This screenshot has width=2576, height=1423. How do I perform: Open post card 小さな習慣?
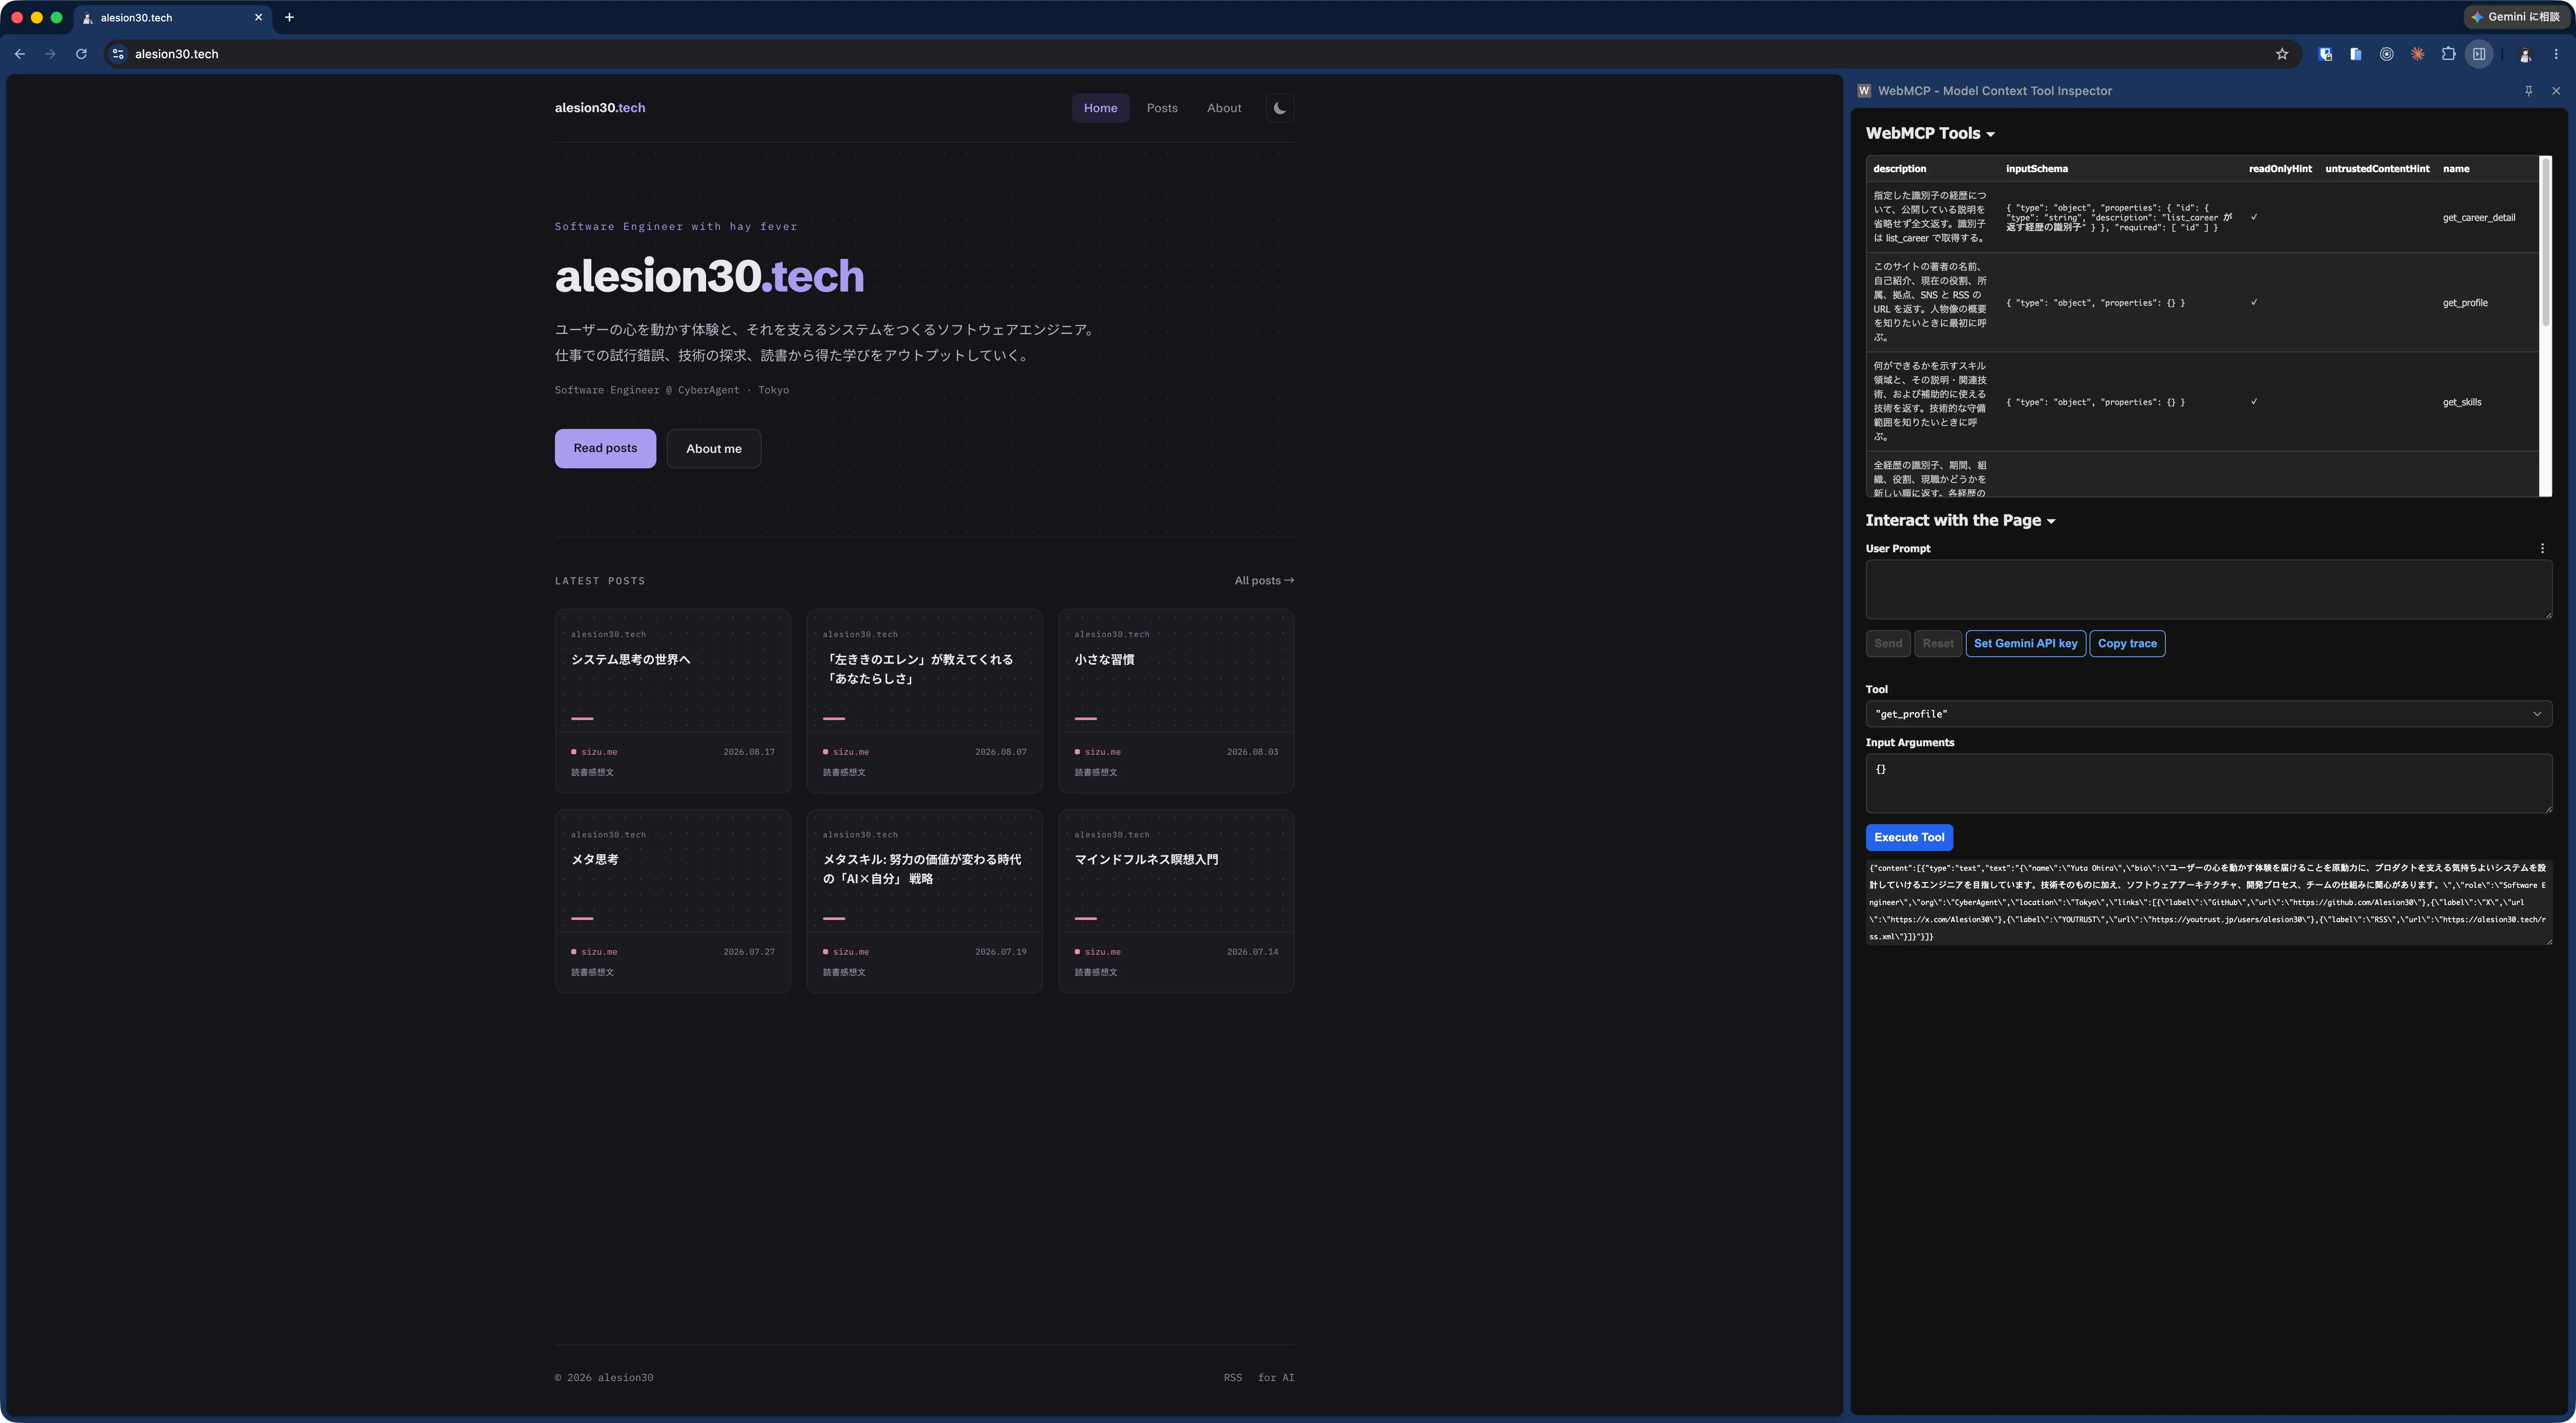pyautogui.click(x=1176, y=701)
